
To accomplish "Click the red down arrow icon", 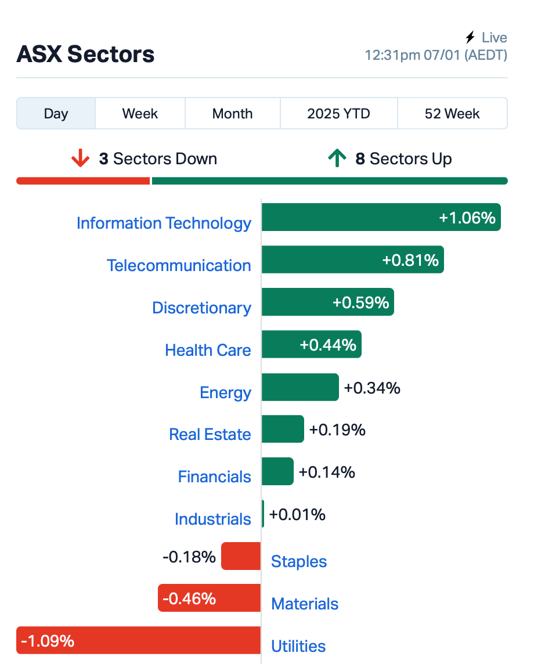I will [x=80, y=158].
